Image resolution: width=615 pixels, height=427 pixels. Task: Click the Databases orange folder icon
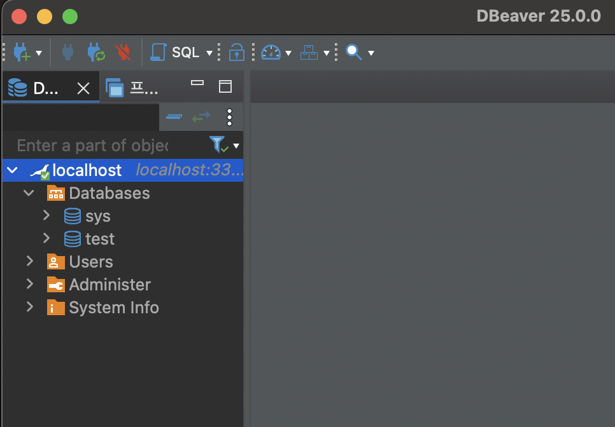55,193
